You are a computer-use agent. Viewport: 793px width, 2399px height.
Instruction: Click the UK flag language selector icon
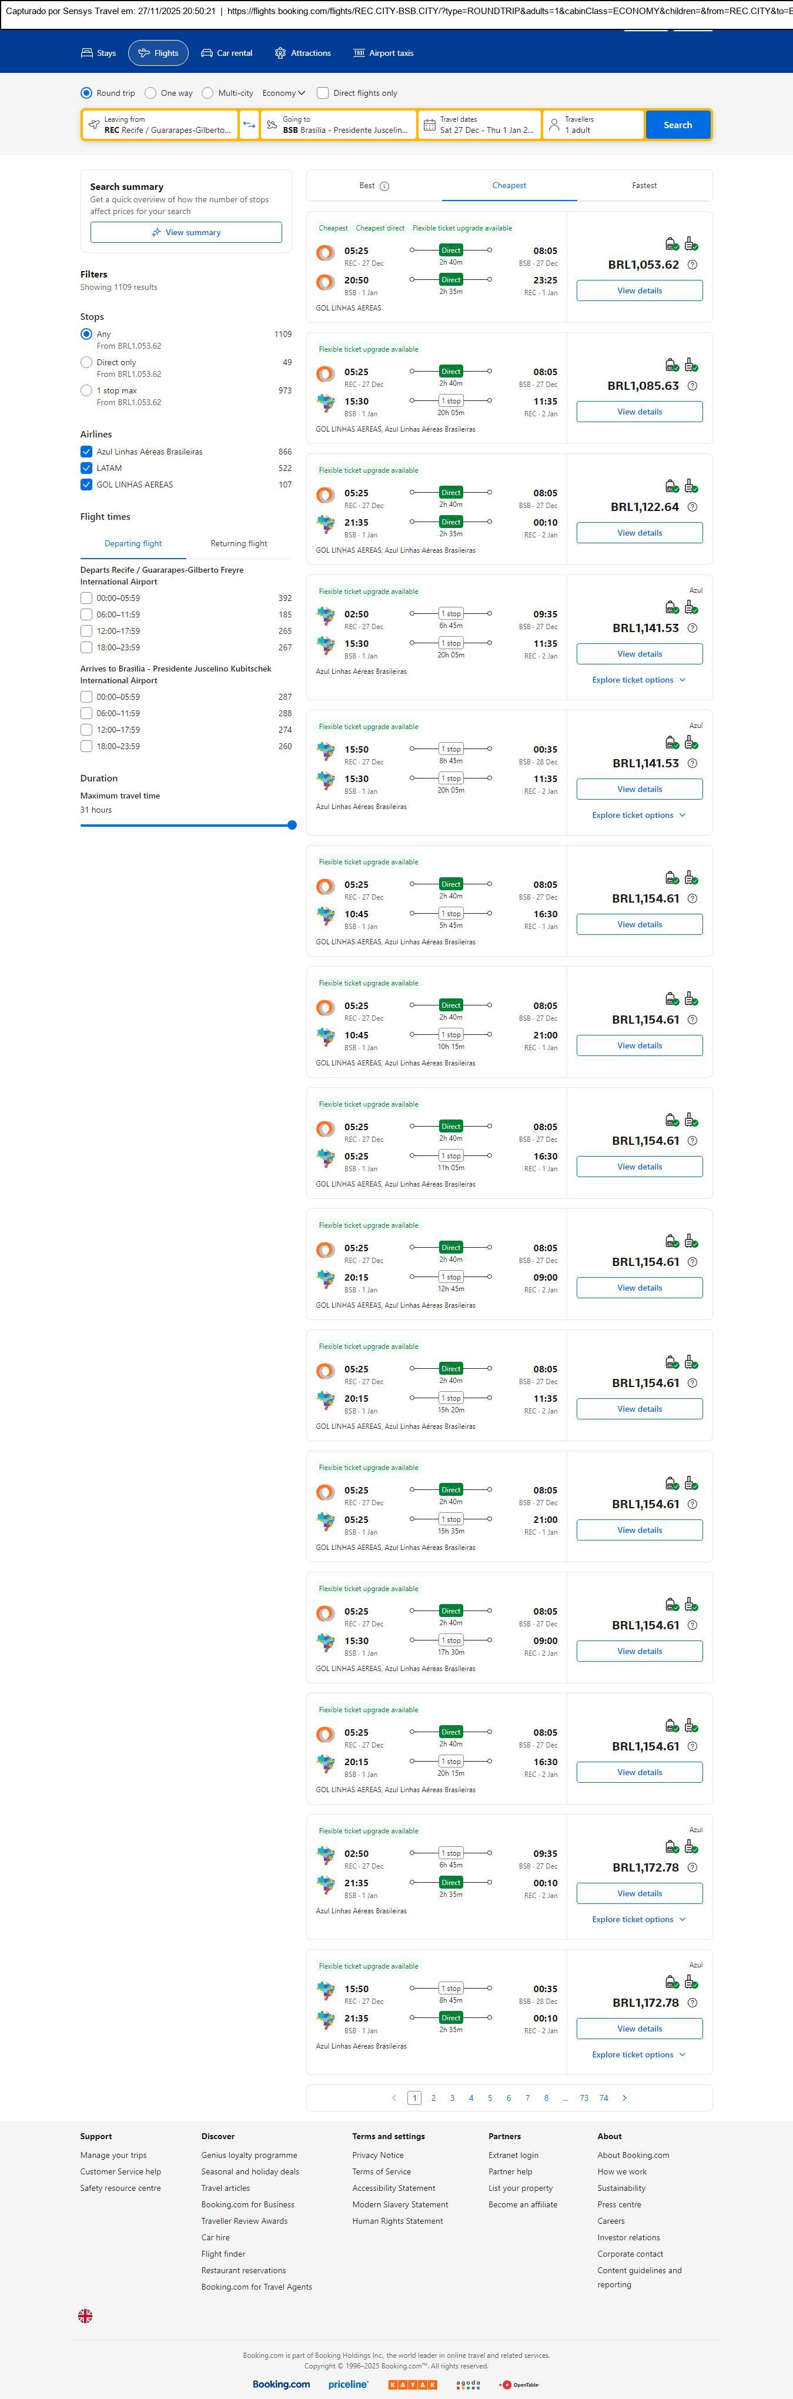click(85, 2315)
